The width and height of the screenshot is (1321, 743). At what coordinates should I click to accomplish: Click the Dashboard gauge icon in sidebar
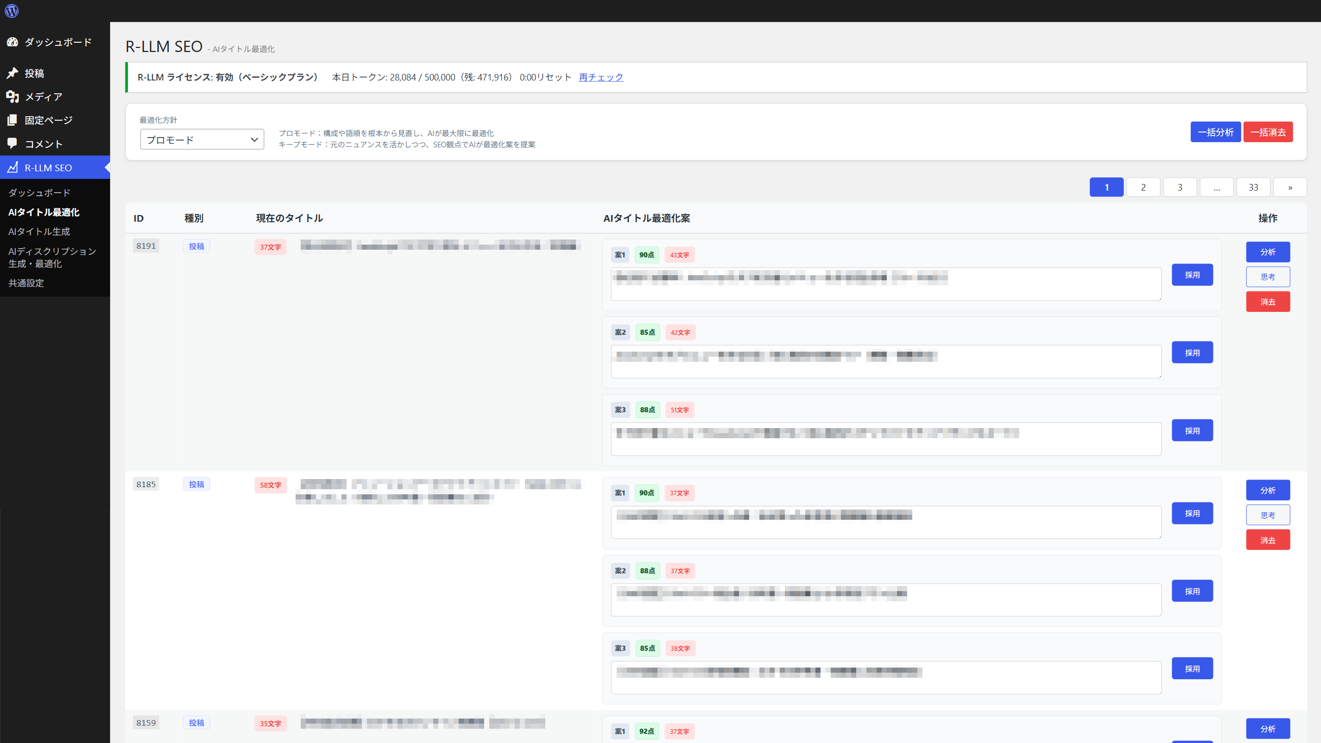[x=12, y=42]
